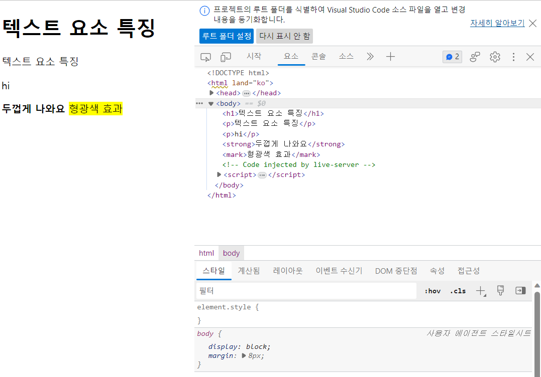Follow the 자세히 알아보기 link

(497, 23)
